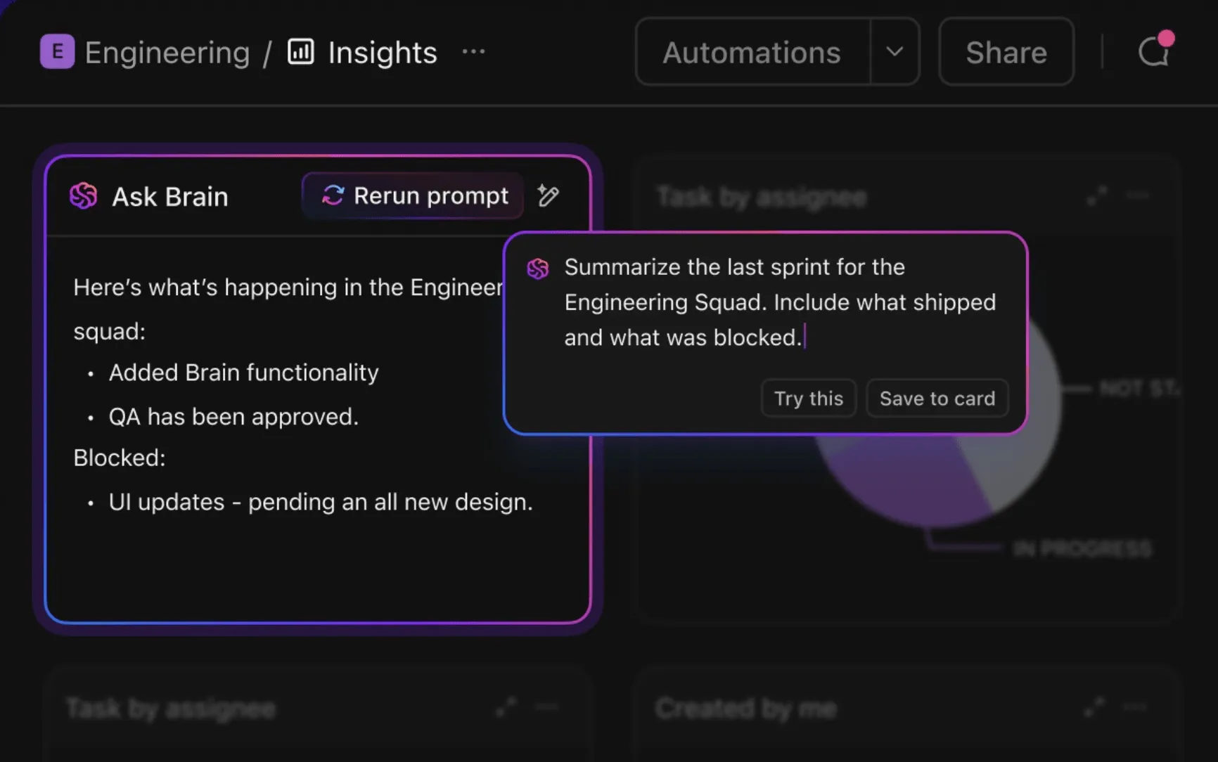Click the notification chat bubble icon

point(1155,50)
